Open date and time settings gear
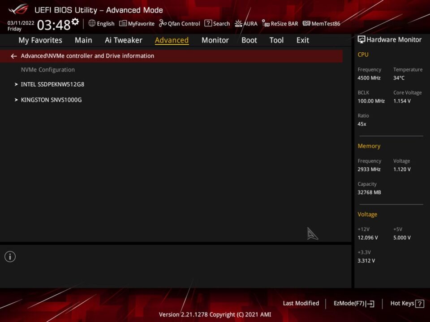 click(x=75, y=21)
